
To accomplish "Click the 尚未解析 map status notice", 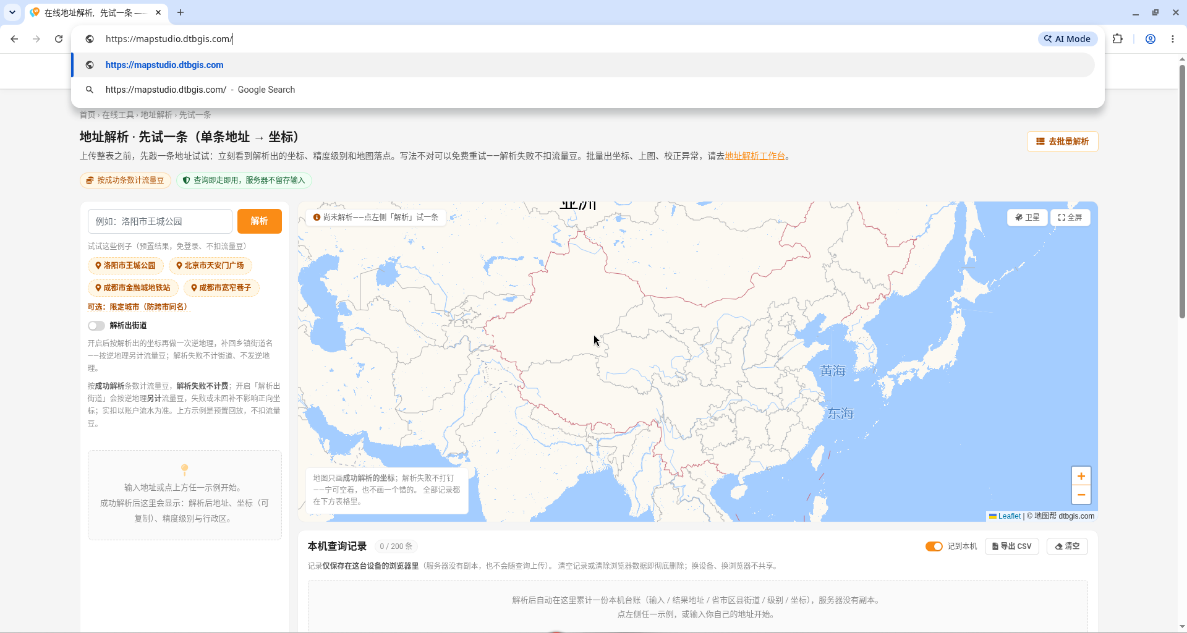I will click(376, 218).
